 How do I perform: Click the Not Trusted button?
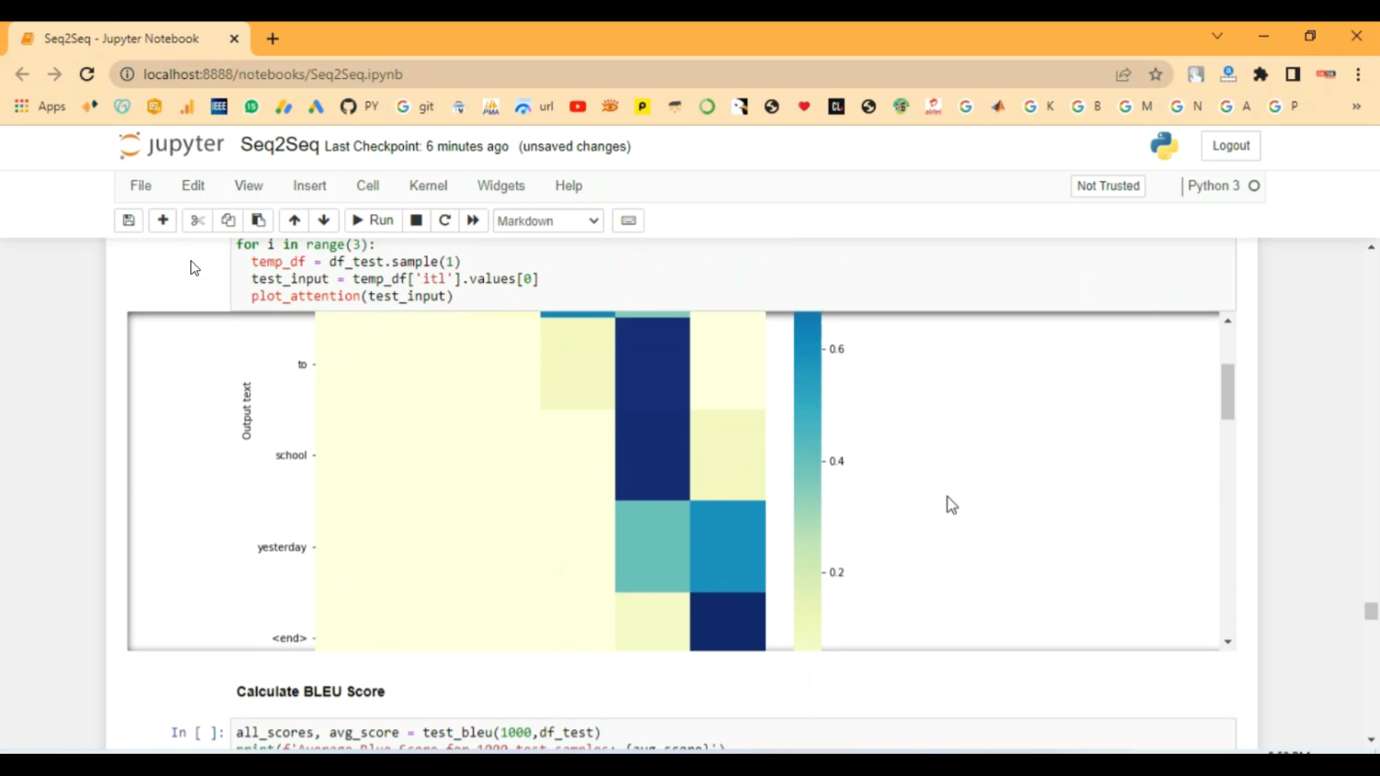coord(1107,185)
